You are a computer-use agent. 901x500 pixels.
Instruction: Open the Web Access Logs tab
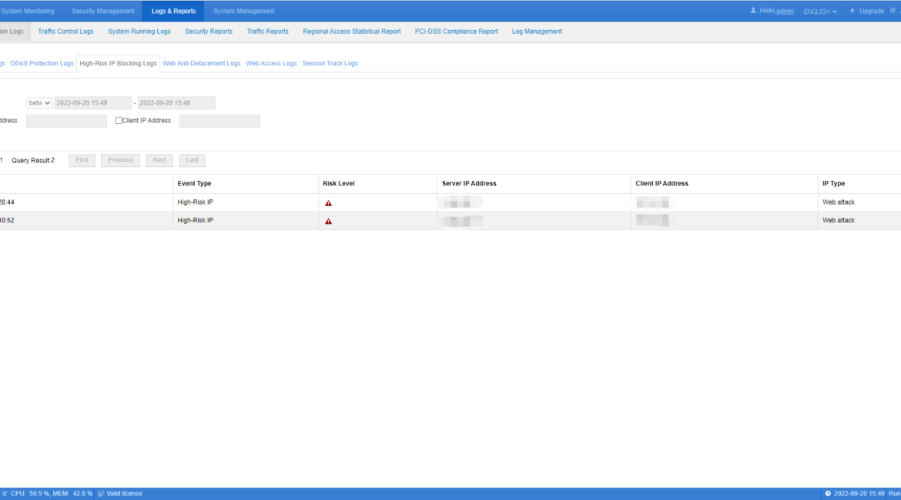point(271,63)
